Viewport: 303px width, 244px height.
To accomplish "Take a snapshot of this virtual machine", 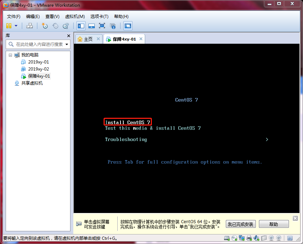I will 45,26.
